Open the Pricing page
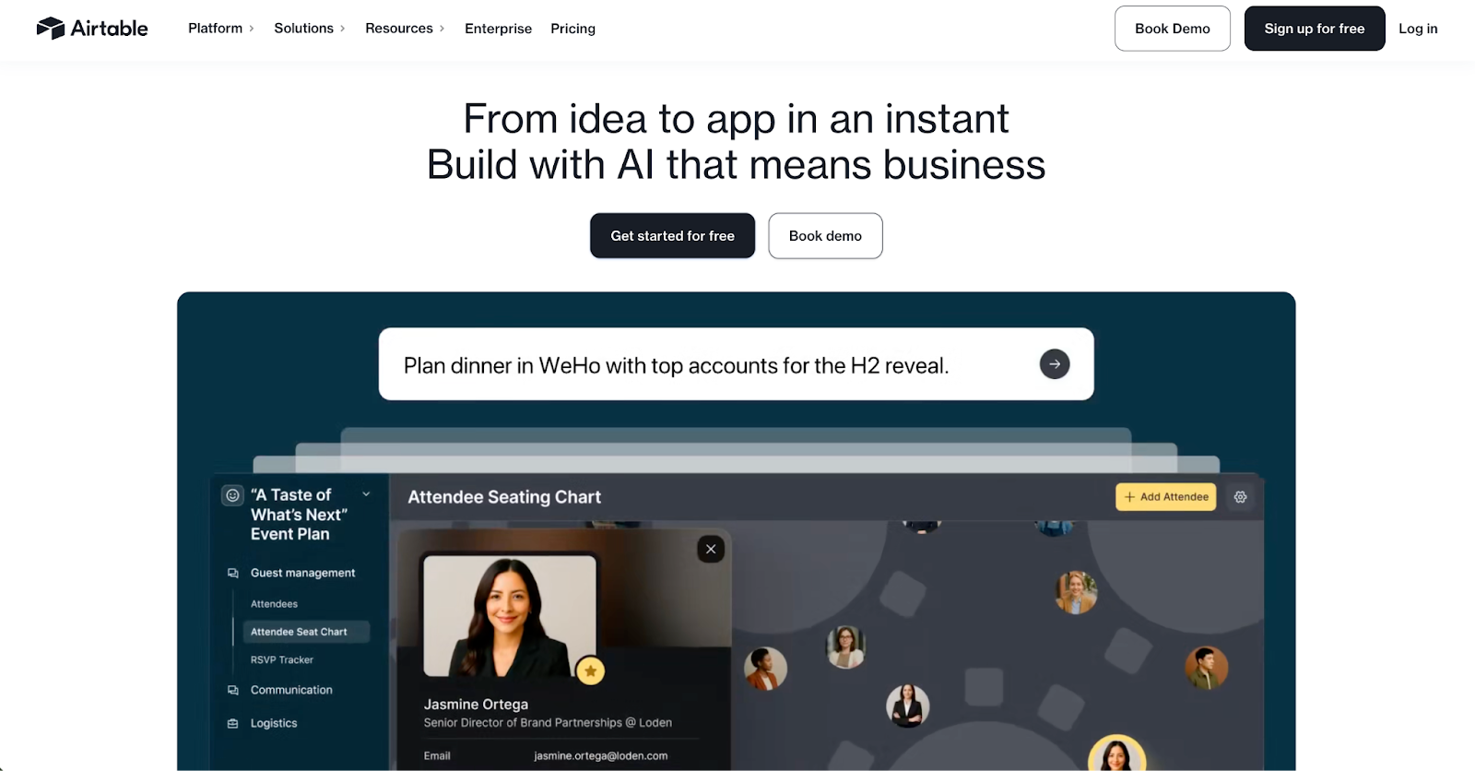This screenshot has width=1475, height=771. tap(572, 29)
